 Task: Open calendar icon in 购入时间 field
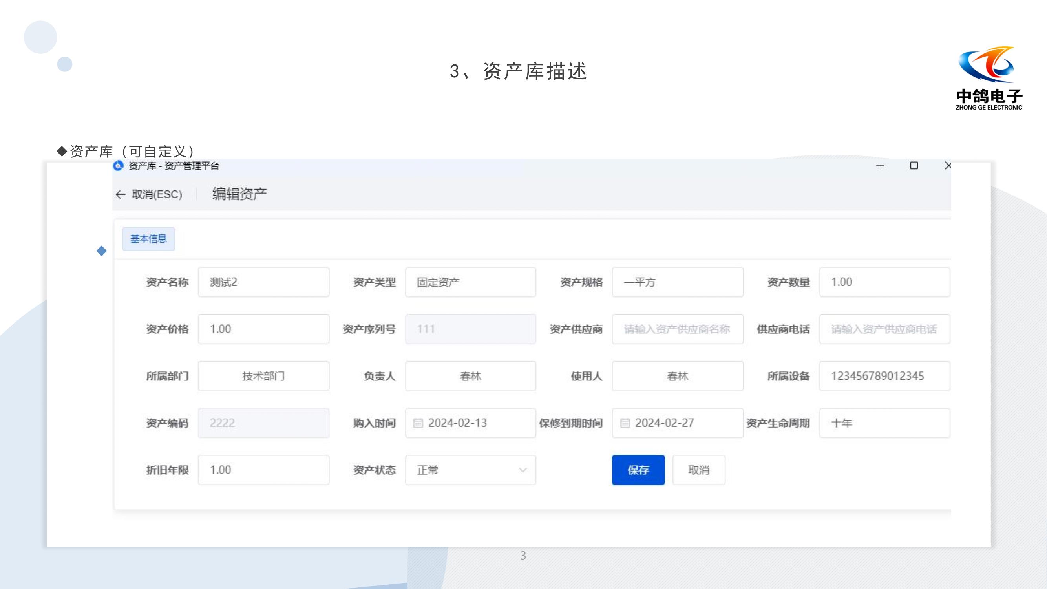pyautogui.click(x=418, y=423)
